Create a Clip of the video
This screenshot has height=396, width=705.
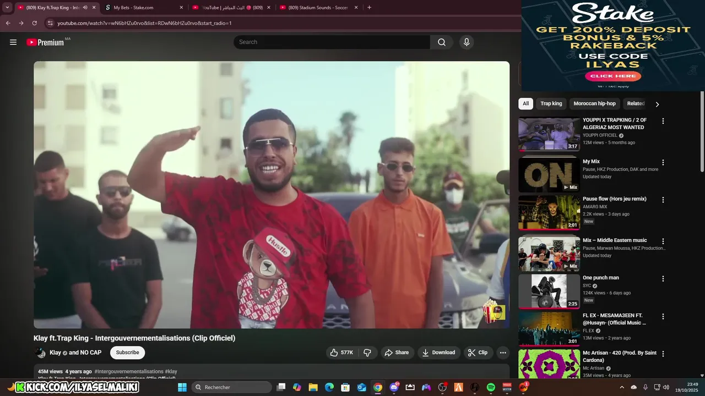(x=478, y=353)
